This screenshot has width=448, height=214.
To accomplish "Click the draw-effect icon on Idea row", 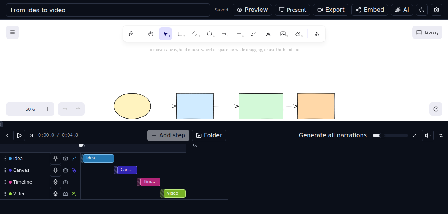I will 74,159.
